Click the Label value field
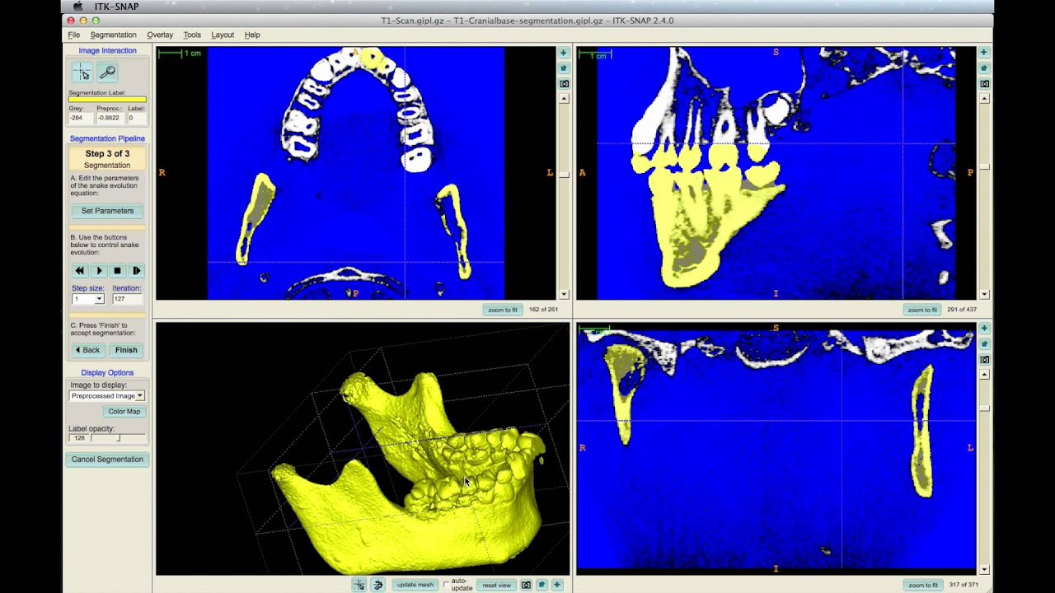The image size is (1055, 593). (136, 118)
